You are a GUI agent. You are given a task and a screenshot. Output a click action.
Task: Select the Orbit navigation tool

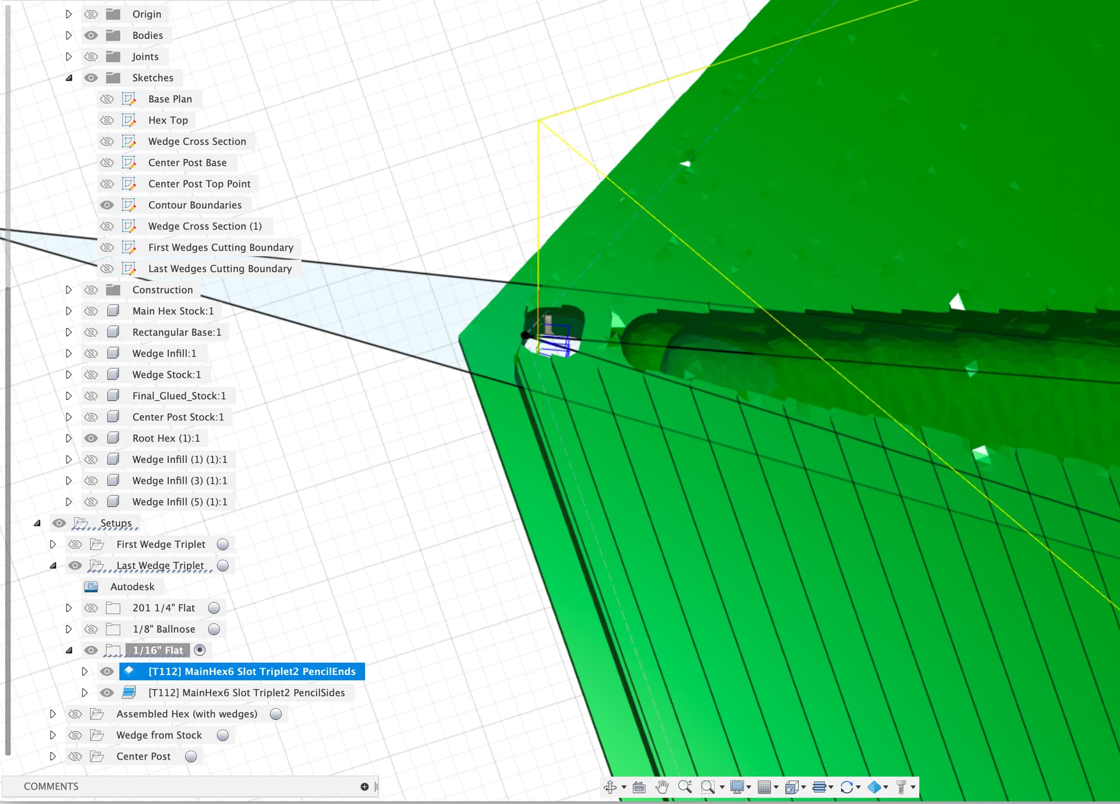click(x=610, y=787)
